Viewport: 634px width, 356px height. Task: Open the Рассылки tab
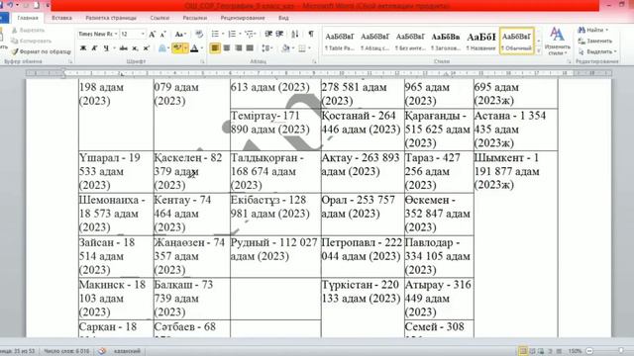194,18
